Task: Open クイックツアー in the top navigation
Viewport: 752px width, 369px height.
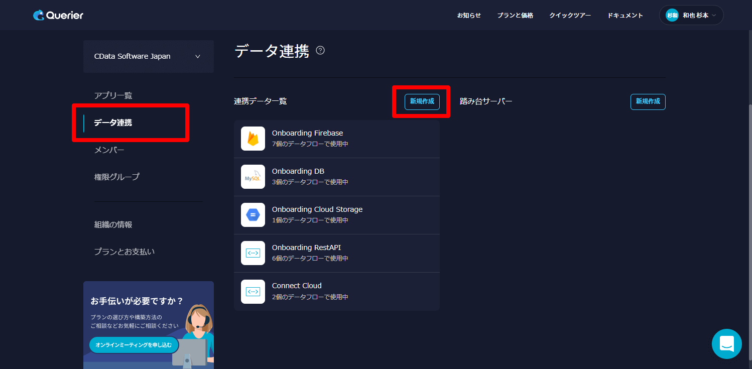Action: coord(570,15)
